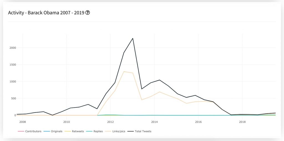
Task: Toggle the Originals legend entry
Action: click(53, 131)
